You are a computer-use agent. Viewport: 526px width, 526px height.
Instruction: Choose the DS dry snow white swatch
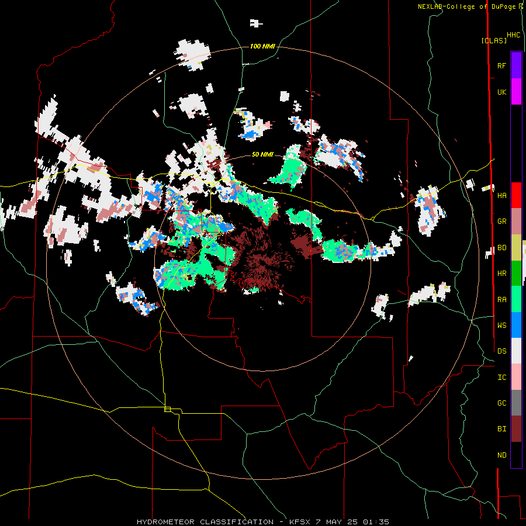pyautogui.click(x=516, y=351)
